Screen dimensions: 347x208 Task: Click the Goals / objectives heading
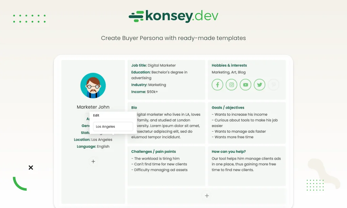click(x=228, y=107)
